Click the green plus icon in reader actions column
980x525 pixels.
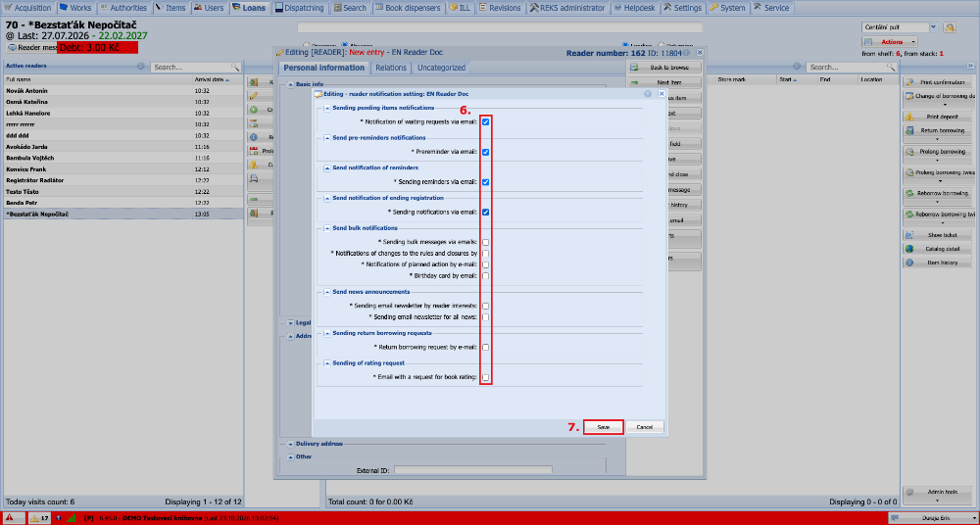pyautogui.click(x=254, y=110)
